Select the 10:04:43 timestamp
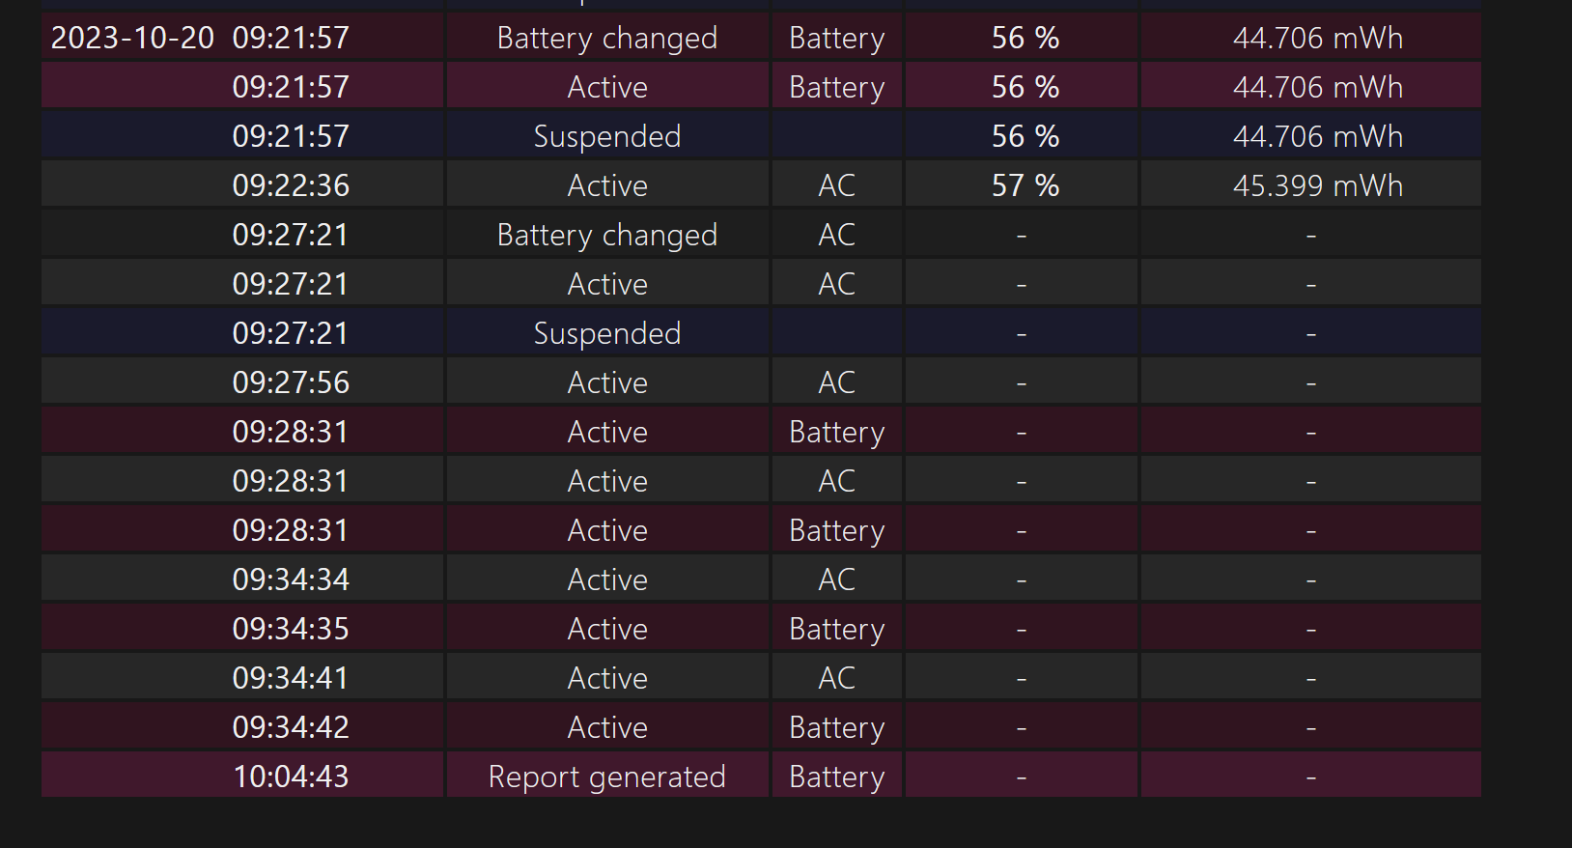Screen dimensions: 1572x848 tap(291, 777)
